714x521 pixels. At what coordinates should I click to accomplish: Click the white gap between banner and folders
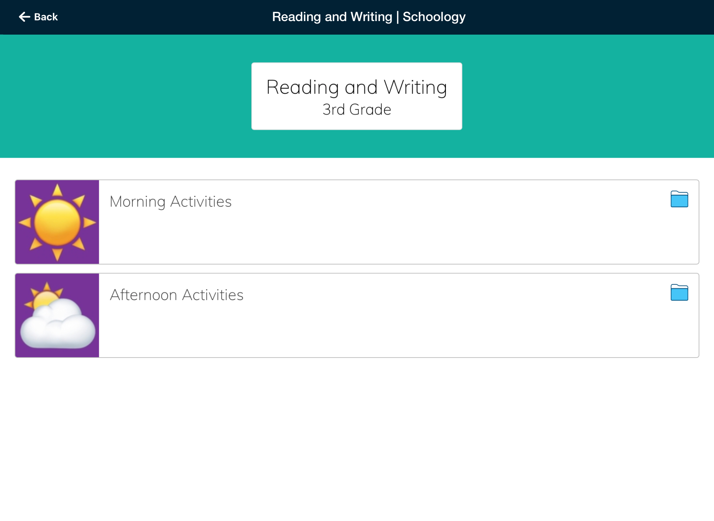(357, 169)
